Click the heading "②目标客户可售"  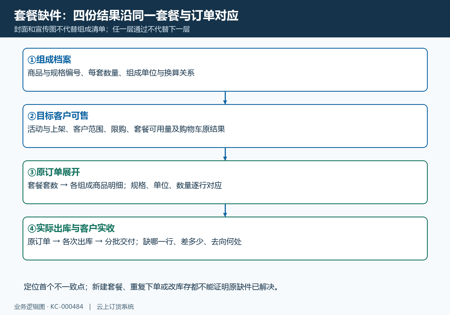point(58,116)
